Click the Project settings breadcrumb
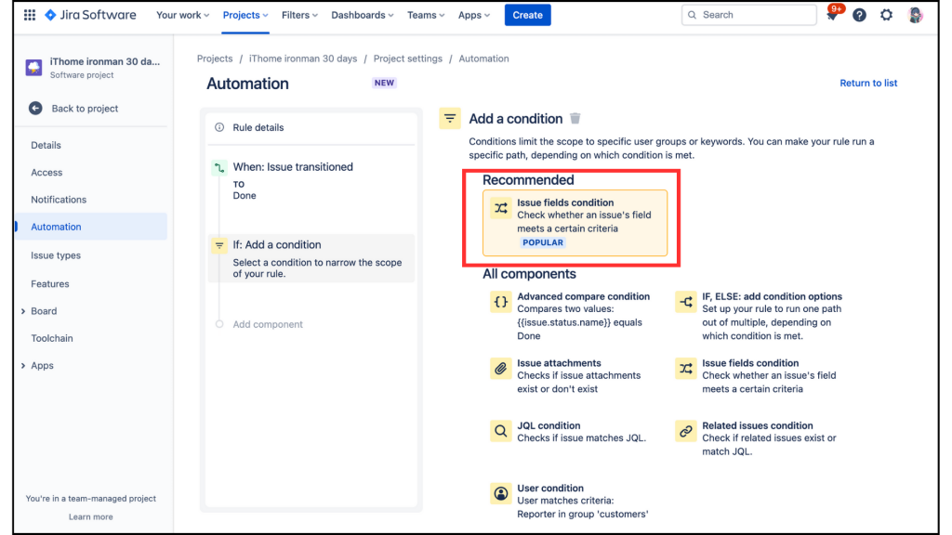The width and height of the screenshot is (952, 535). 407,59
